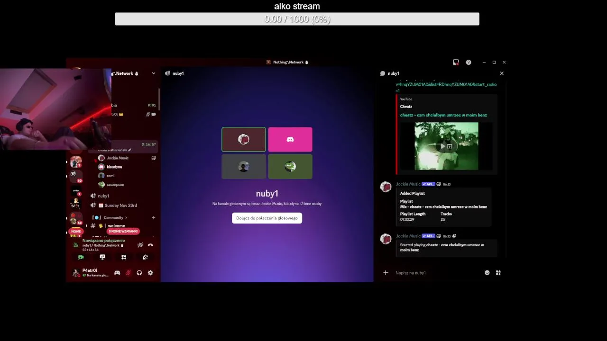Disconnect from voice with the hang-up icon
Screen dimensions: 607x341
coord(150,245)
